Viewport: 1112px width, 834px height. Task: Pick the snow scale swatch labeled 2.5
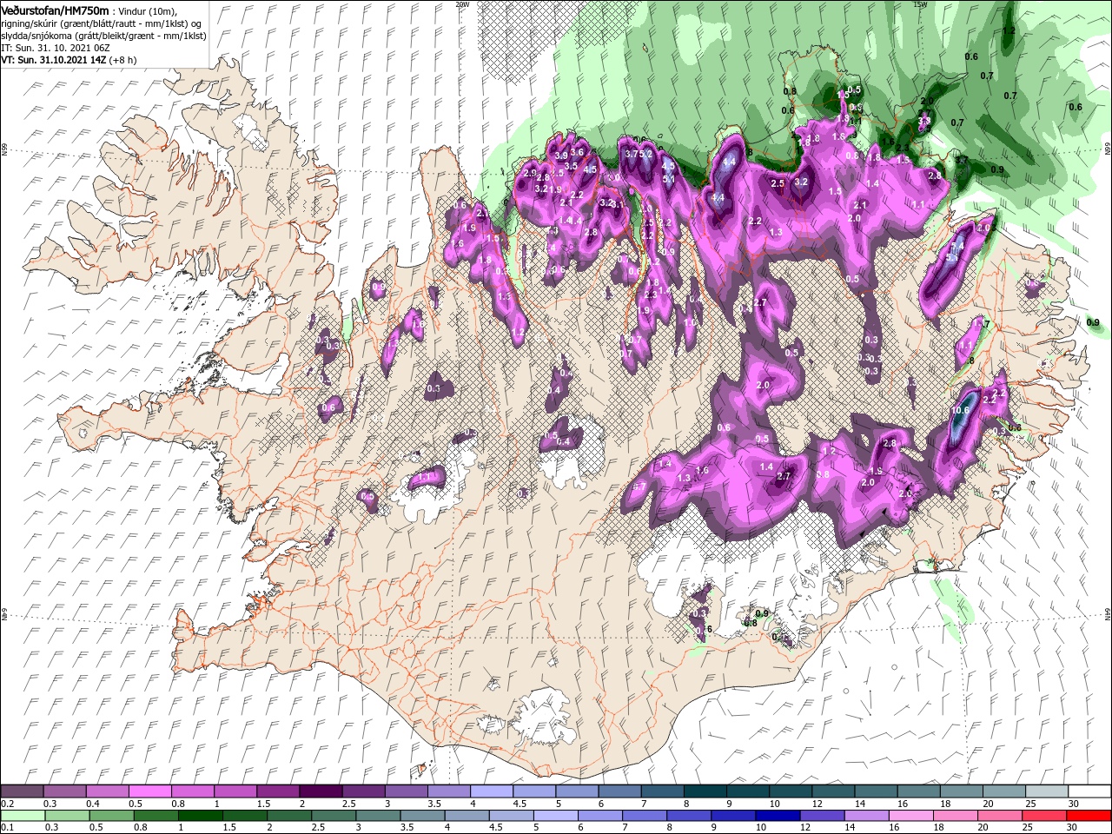click(x=363, y=791)
